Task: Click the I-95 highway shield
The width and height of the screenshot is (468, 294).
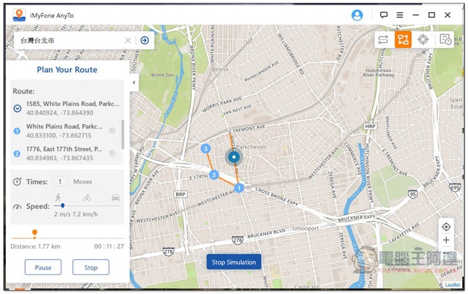Action: pos(412,195)
